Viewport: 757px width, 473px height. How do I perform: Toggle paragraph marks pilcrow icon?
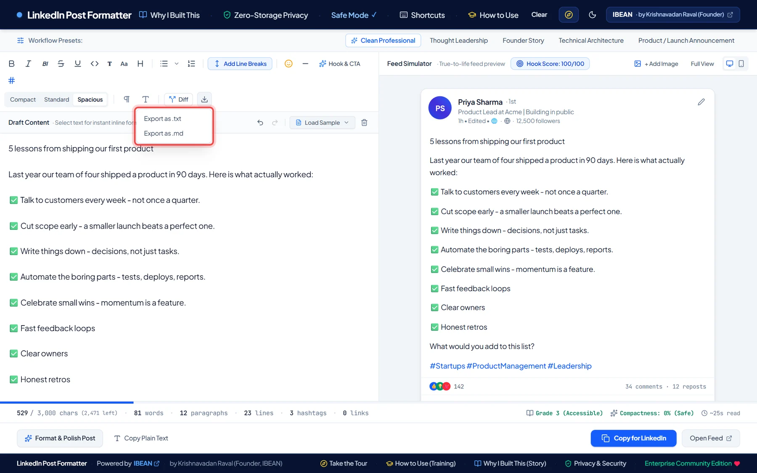pos(127,100)
